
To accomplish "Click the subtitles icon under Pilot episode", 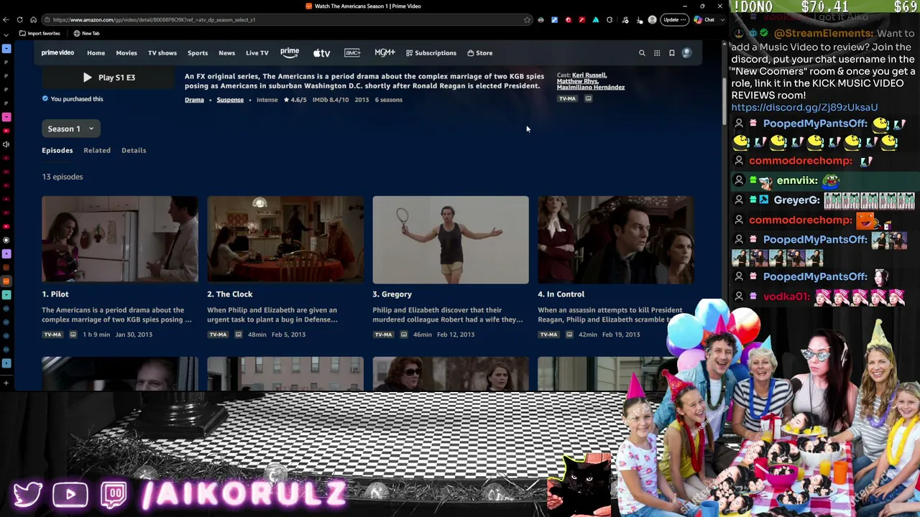I will click(x=73, y=335).
